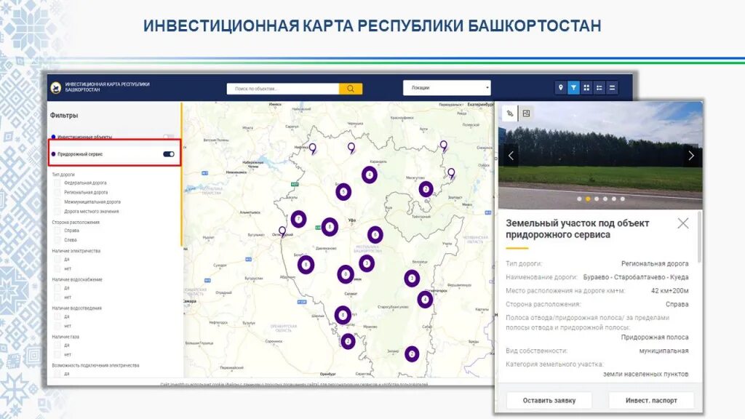
Task: Open the hamburger menu icon
Action: click(612, 88)
